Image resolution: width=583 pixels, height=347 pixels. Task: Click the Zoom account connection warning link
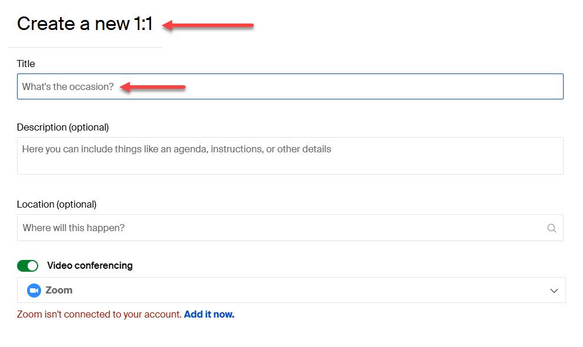[x=209, y=314]
